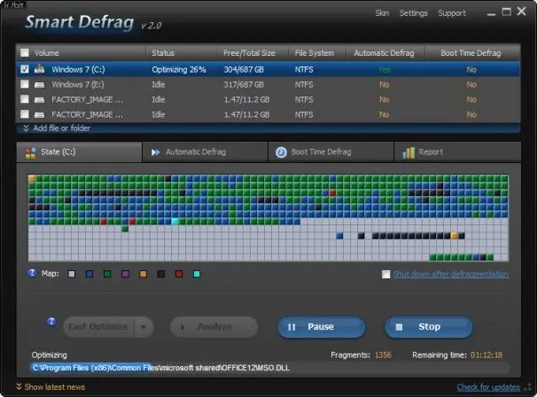Click the cyan active block in disk map
Screen dimensions: 537x397
(x=175, y=222)
